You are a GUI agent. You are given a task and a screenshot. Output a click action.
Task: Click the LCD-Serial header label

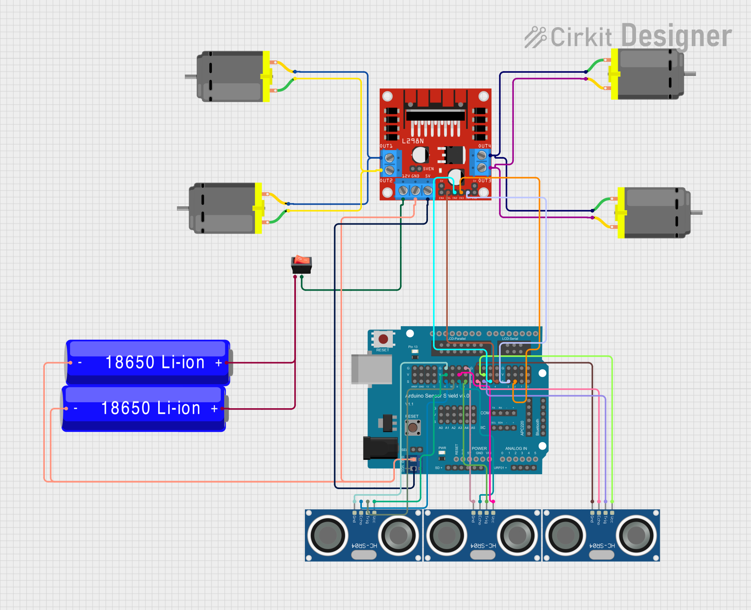[510, 339]
